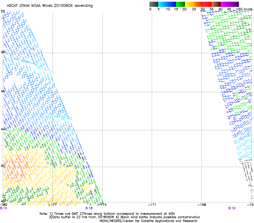
Task: Click the purple 8:18 overpass time label
Action: click(89, 208)
